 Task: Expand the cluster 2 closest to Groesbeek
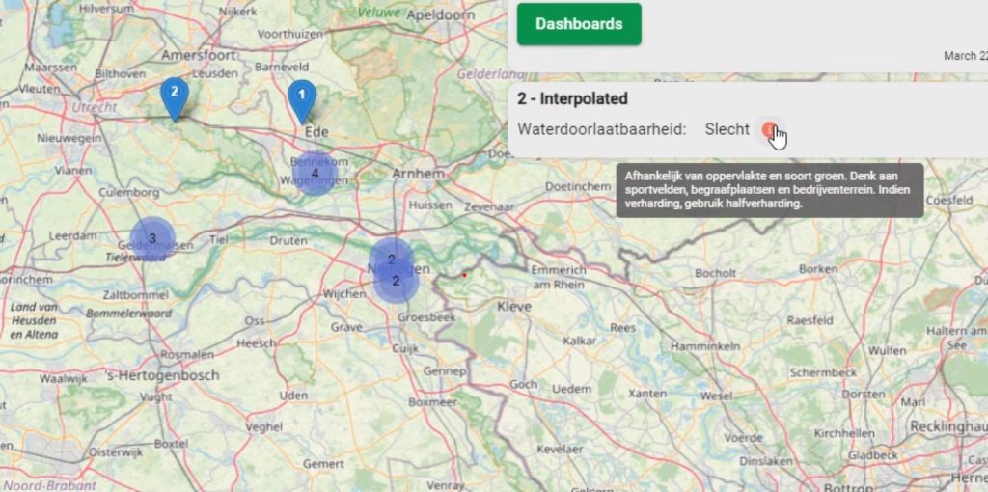click(x=396, y=282)
